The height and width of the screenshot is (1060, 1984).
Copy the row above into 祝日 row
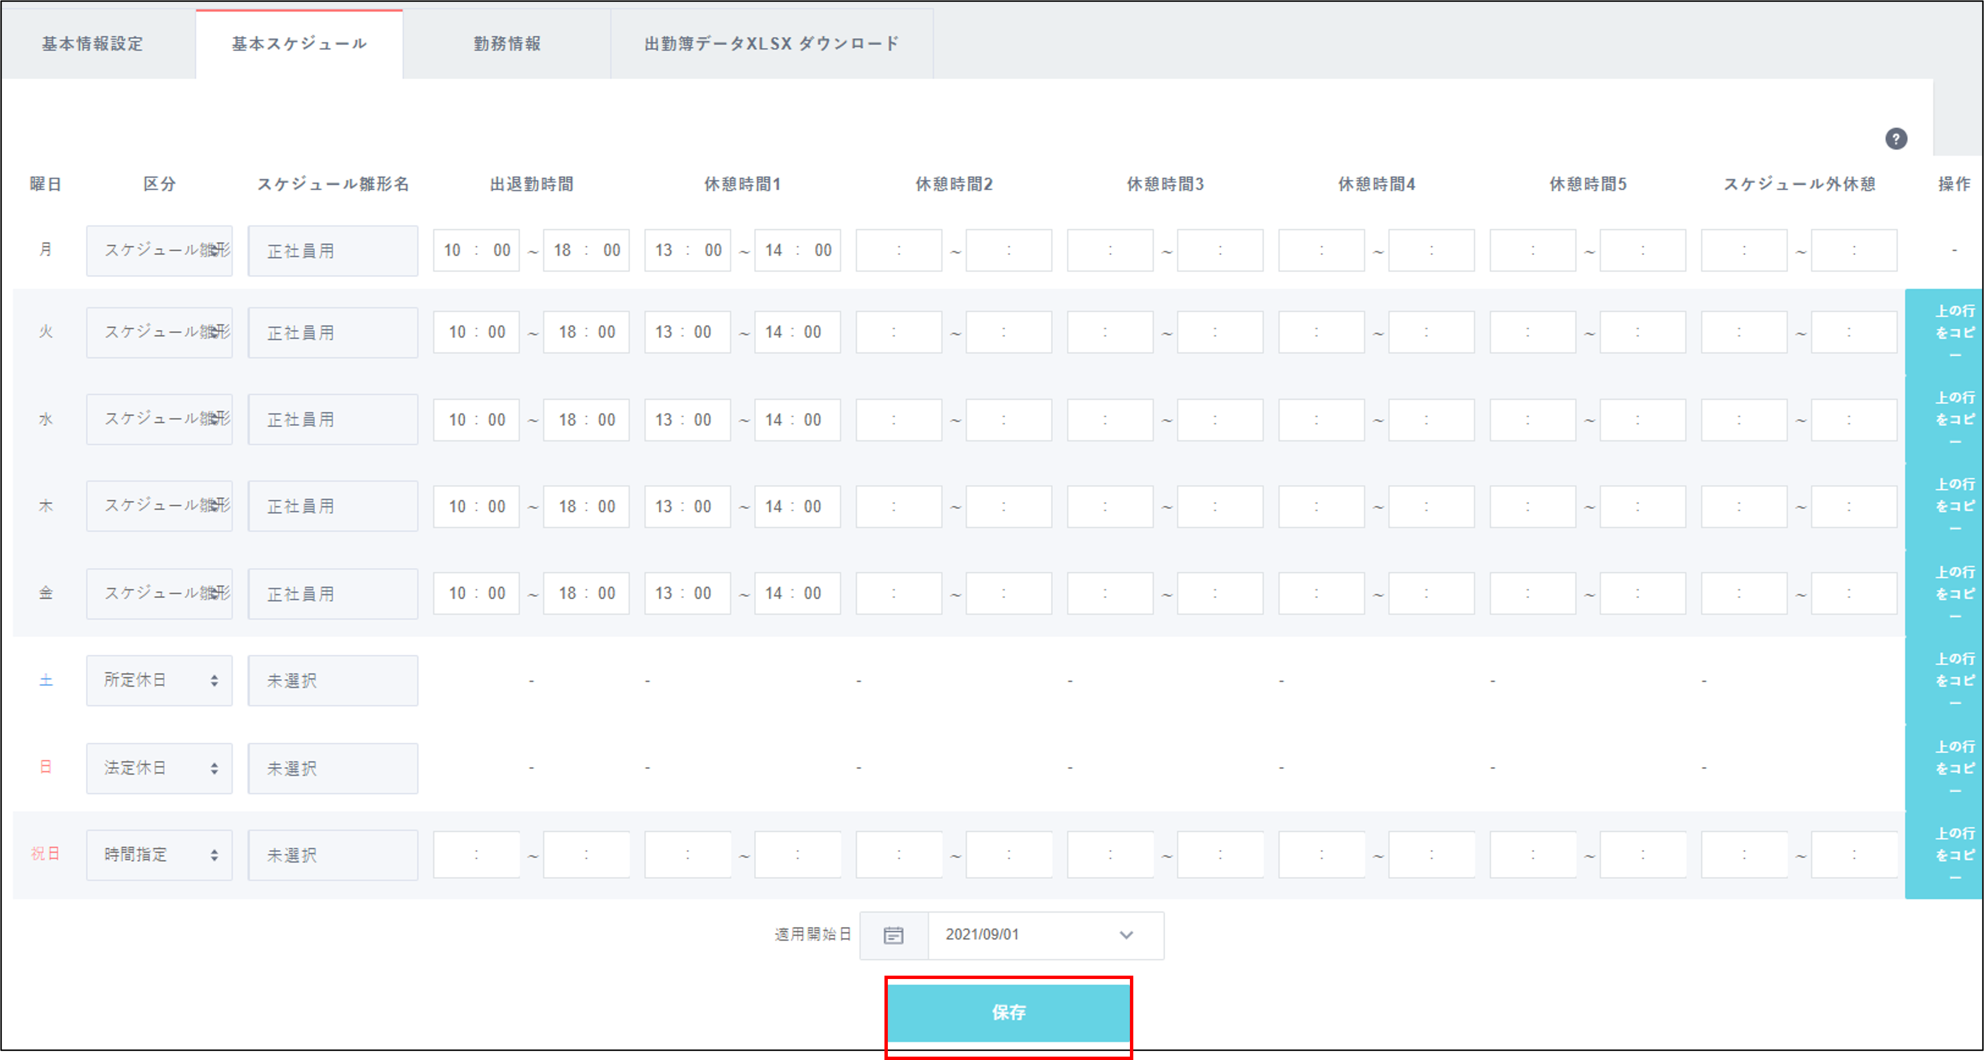[1944, 855]
